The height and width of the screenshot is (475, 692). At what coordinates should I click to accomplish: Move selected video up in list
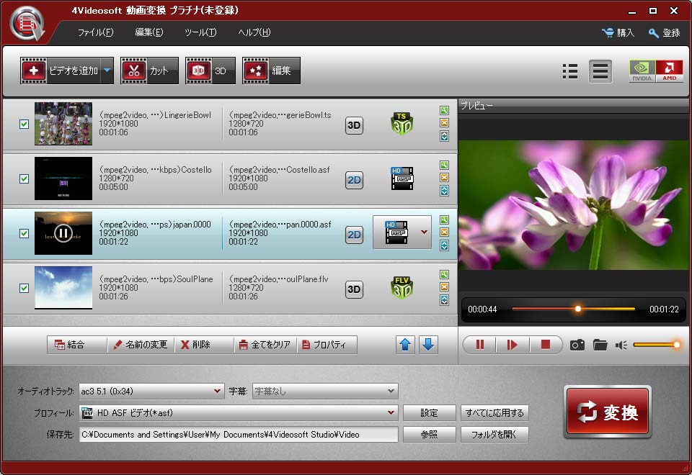405,345
